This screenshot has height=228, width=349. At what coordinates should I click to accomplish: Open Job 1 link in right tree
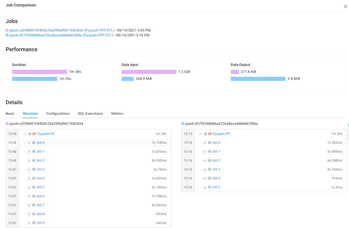[216, 152]
